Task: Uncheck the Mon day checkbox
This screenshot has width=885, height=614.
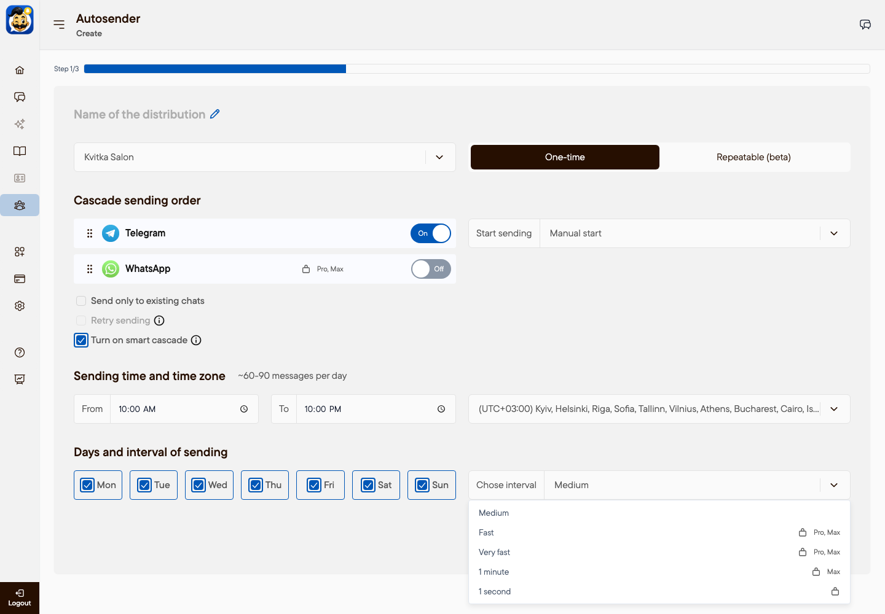Action: coord(87,485)
